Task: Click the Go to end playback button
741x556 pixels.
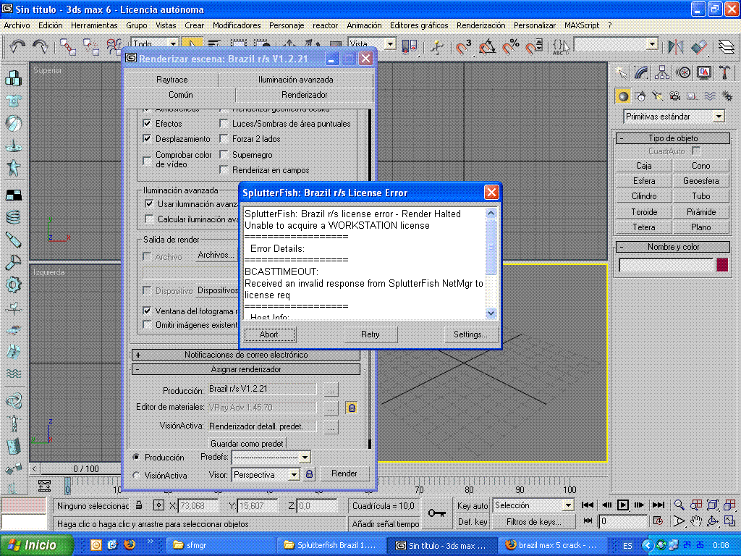Action: pyautogui.click(x=658, y=505)
